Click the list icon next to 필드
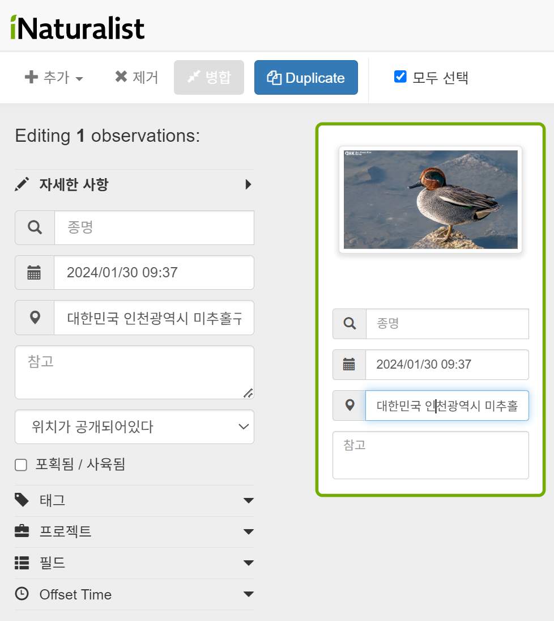This screenshot has width=554, height=621. pos(22,563)
